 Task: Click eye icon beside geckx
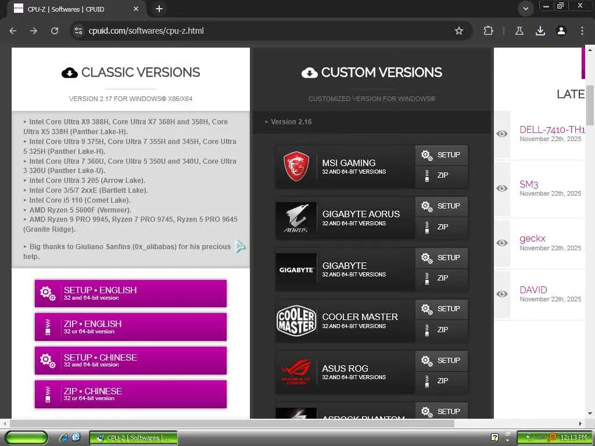click(x=501, y=243)
